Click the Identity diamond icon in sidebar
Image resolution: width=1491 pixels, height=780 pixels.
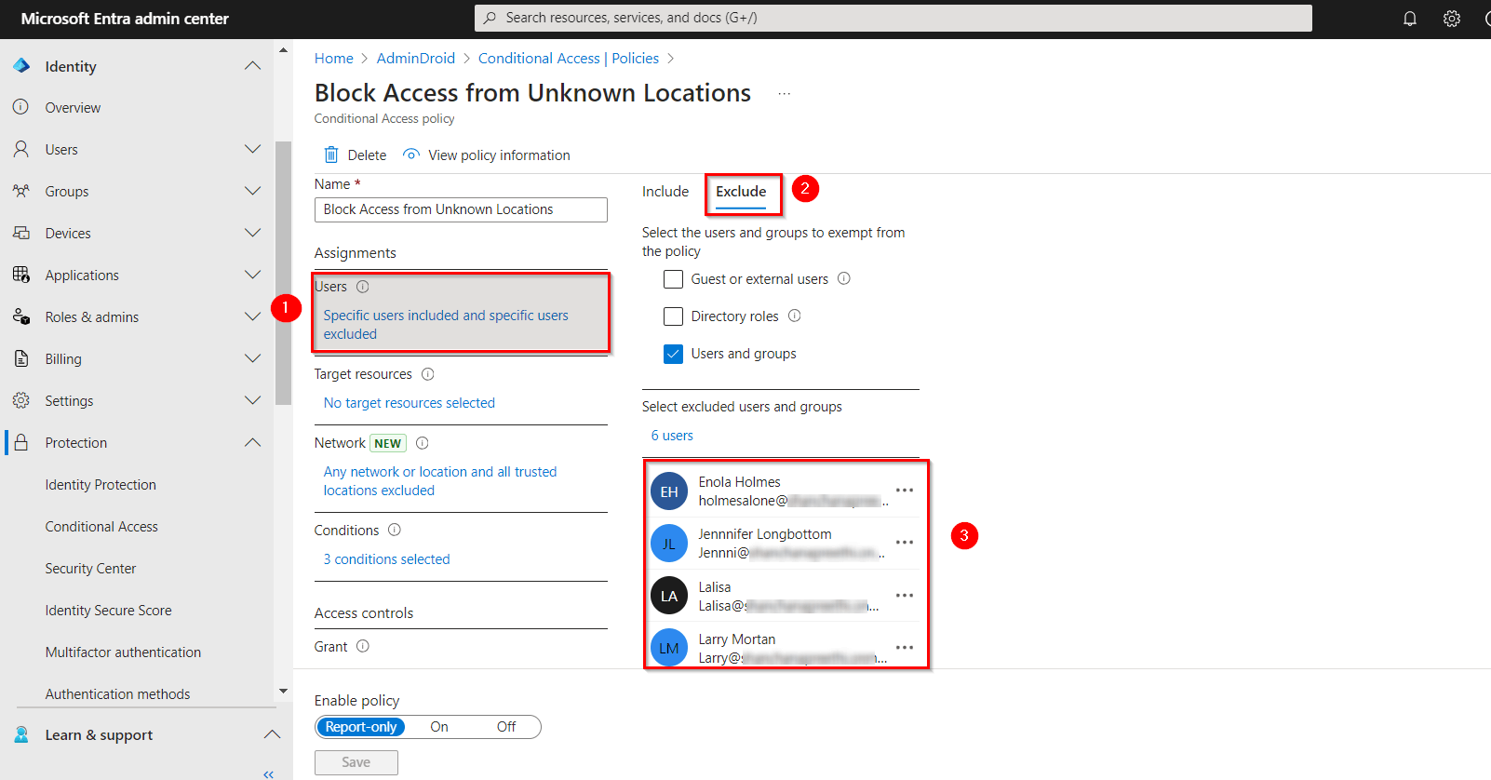tap(21, 66)
